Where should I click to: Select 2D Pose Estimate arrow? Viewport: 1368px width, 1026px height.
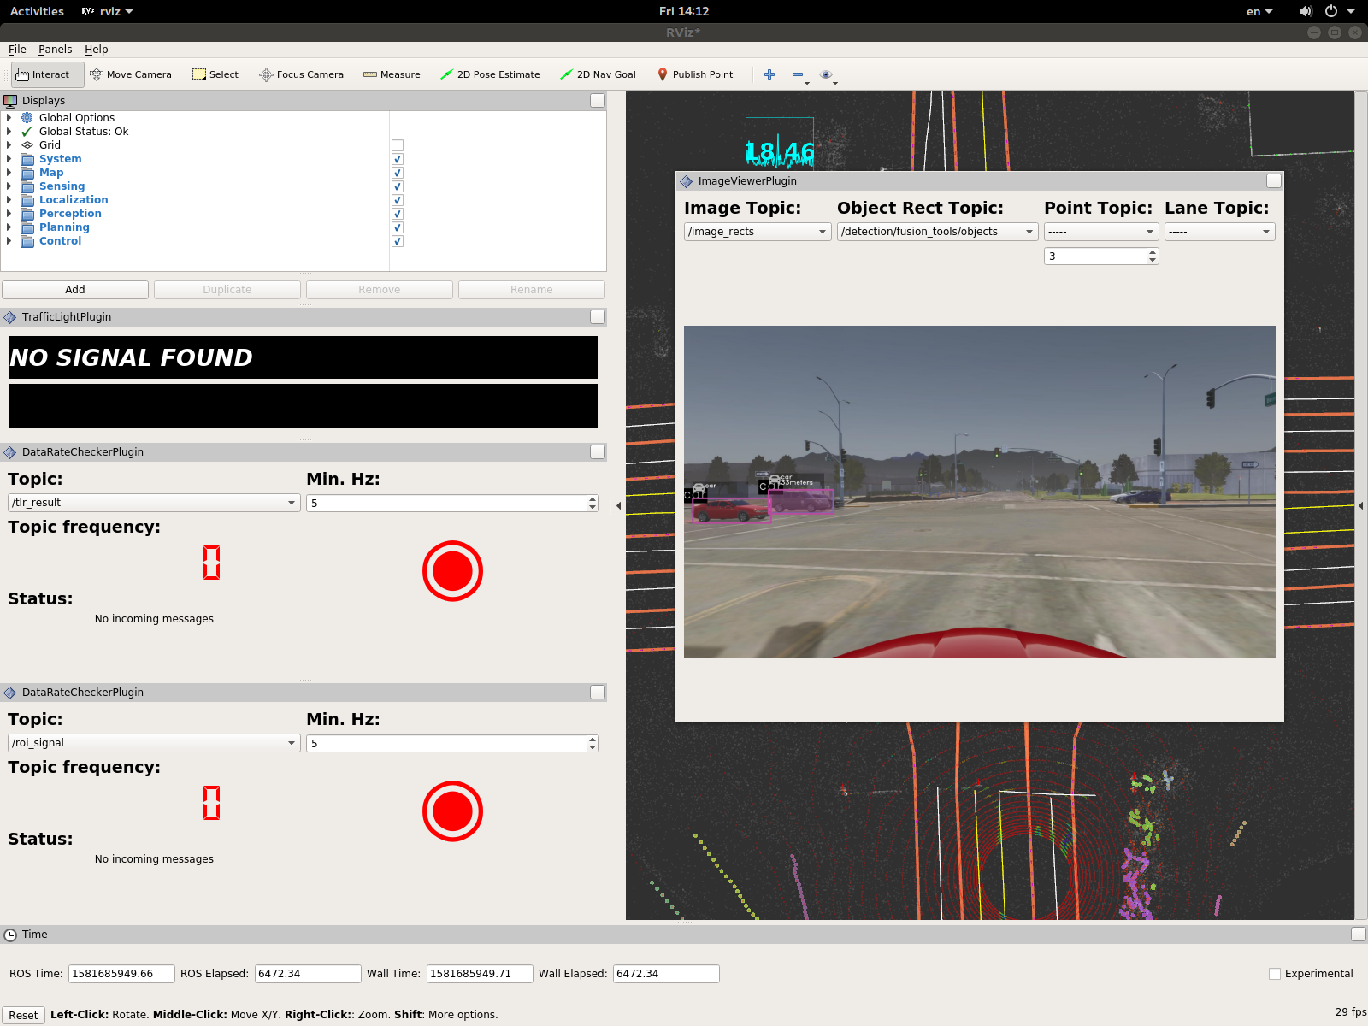[490, 74]
